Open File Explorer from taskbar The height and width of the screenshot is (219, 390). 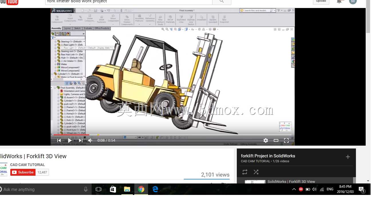click(127, 189)
